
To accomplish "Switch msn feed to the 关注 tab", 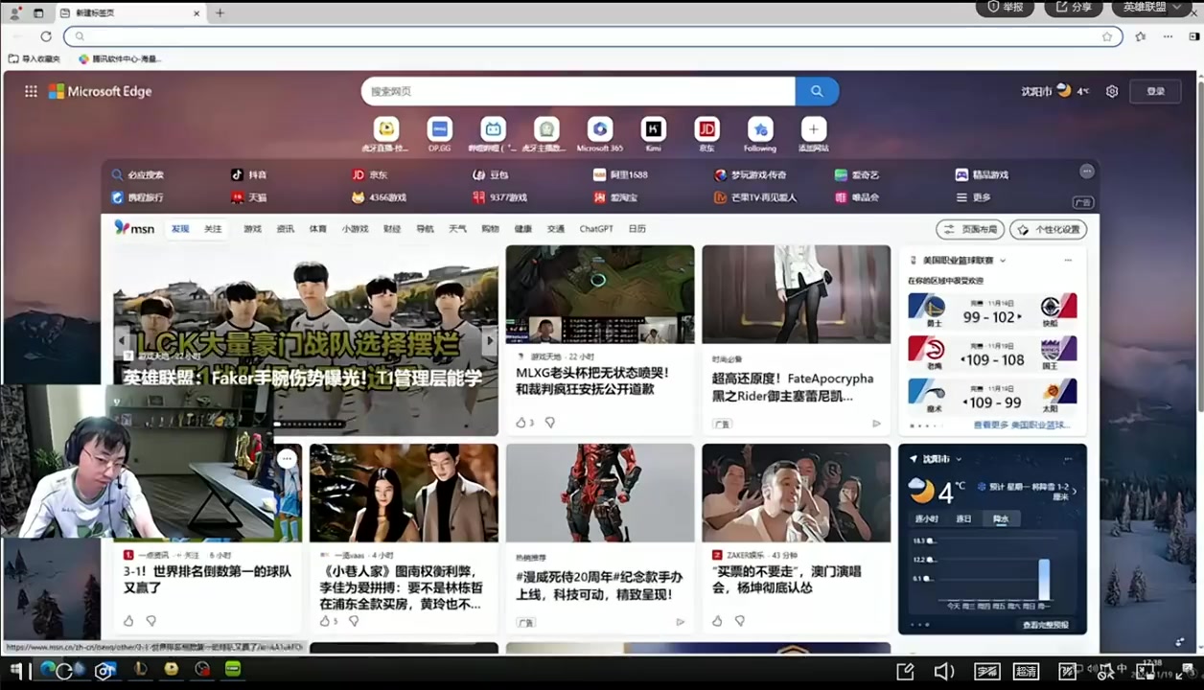I will (213, 229).
